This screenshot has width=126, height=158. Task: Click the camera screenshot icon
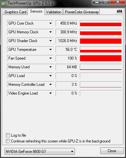(x=120, y=11)
